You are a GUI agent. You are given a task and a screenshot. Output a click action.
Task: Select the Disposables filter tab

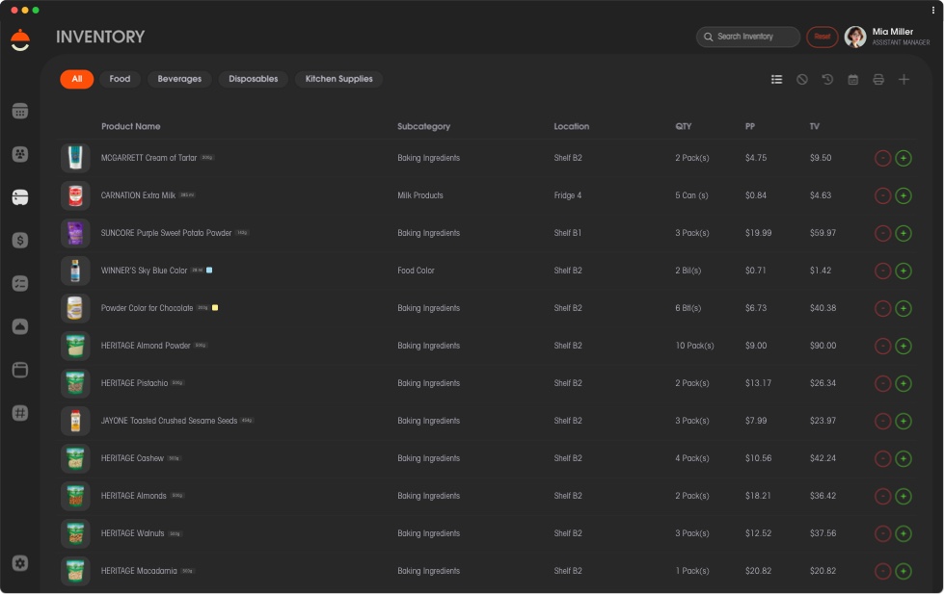point(253,79)
